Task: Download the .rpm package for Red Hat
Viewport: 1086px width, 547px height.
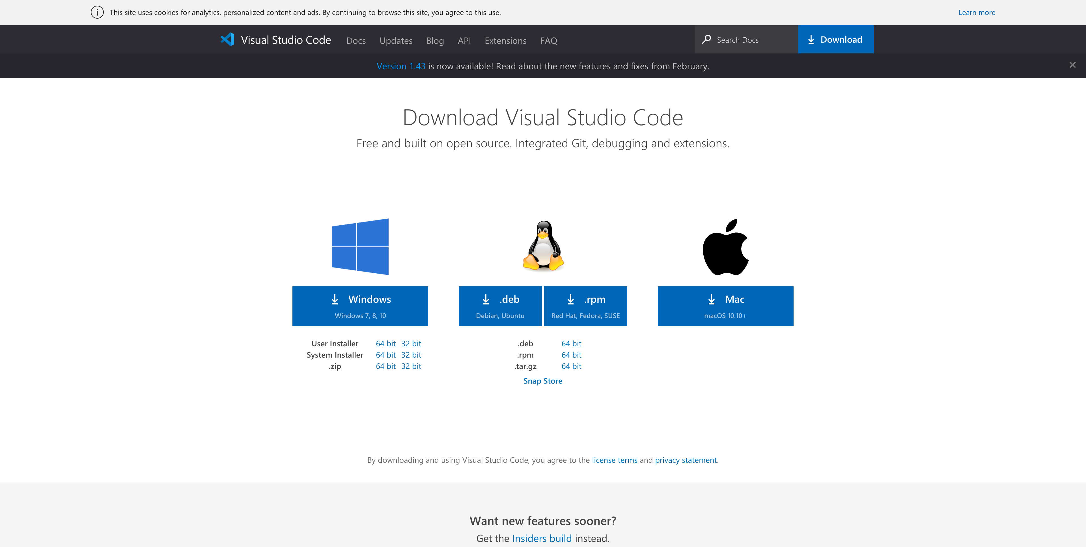Action: tap(585, 306)
